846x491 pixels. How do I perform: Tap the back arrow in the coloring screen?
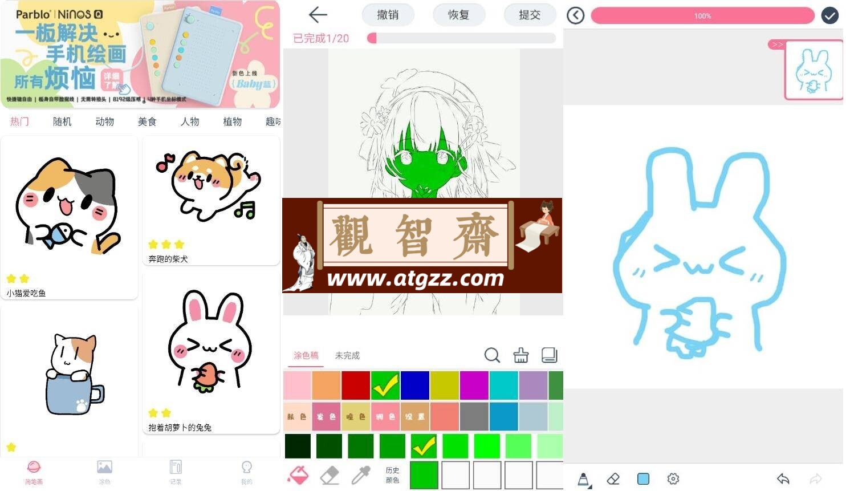pos(318,15)
